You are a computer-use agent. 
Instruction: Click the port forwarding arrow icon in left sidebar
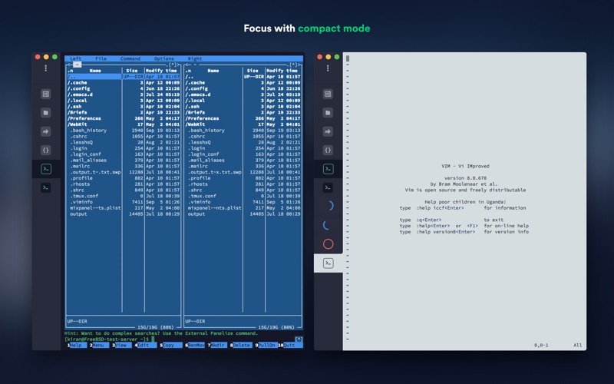(46, 131)
